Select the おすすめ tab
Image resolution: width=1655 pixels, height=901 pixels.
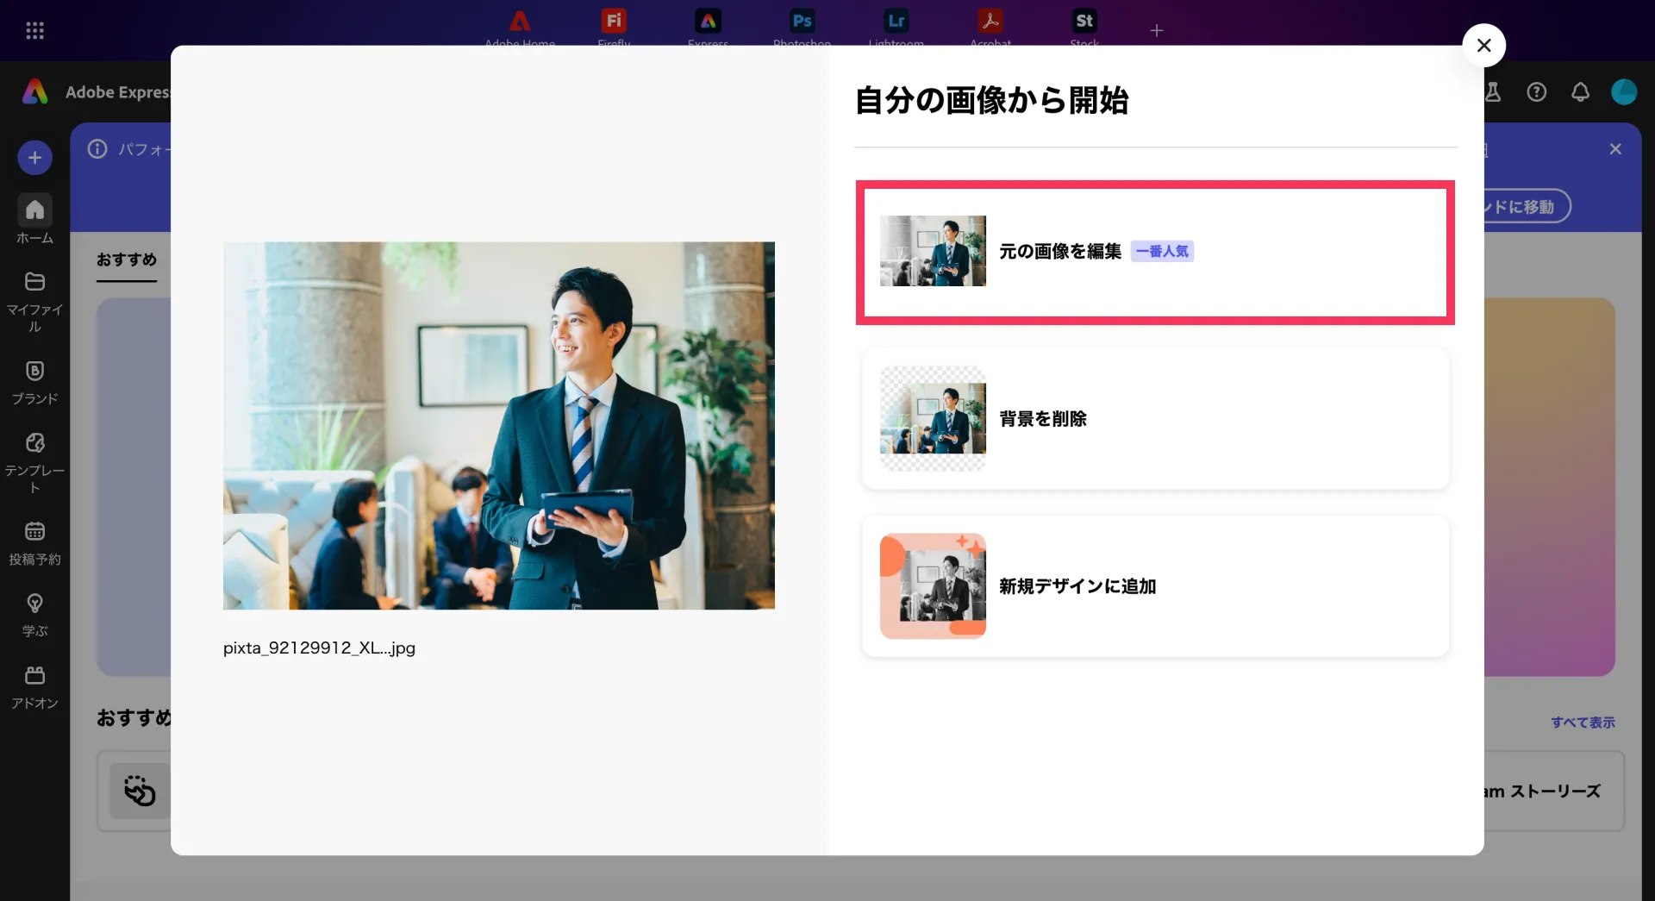click(x=126, y=260)
